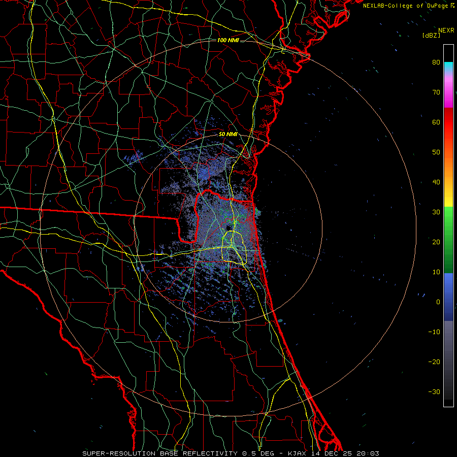Click the 80 value on the dBZ scale

coord(436,62)
